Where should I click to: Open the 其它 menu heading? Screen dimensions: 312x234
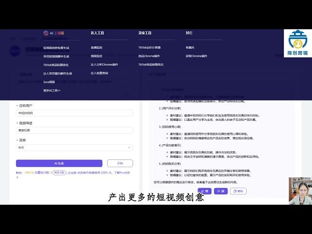pyautogui.click(x=189, y=33)
